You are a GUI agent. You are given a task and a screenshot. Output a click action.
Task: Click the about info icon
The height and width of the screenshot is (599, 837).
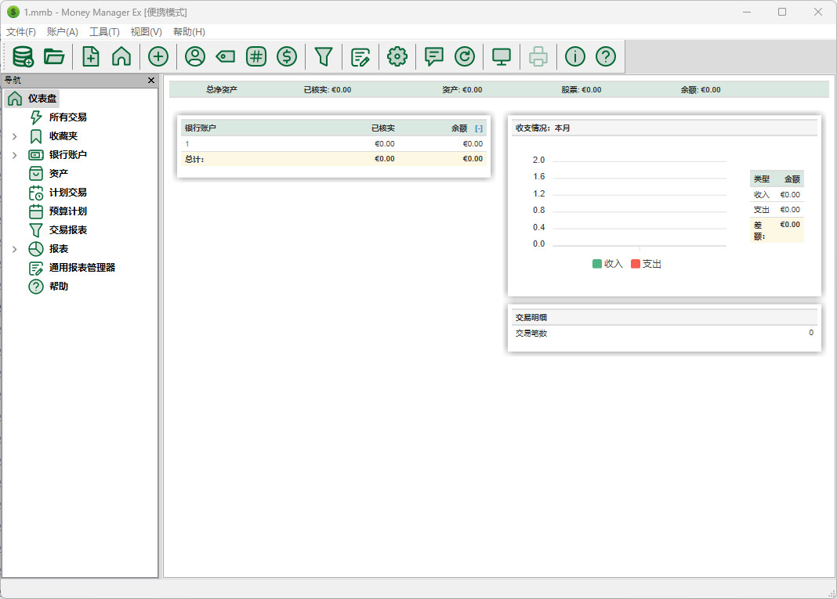[575, 56]
